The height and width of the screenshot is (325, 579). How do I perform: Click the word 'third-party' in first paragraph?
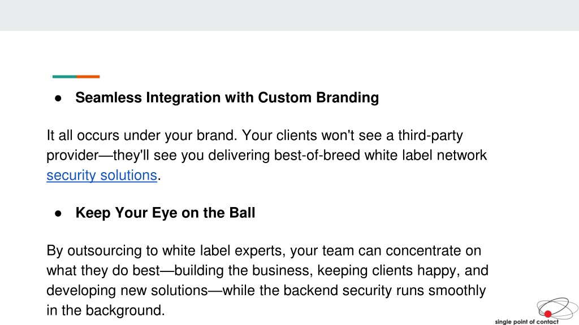(x=430, y=135)
